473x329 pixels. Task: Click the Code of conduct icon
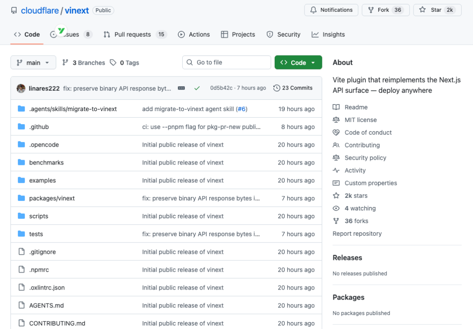(x=335, y=132)
